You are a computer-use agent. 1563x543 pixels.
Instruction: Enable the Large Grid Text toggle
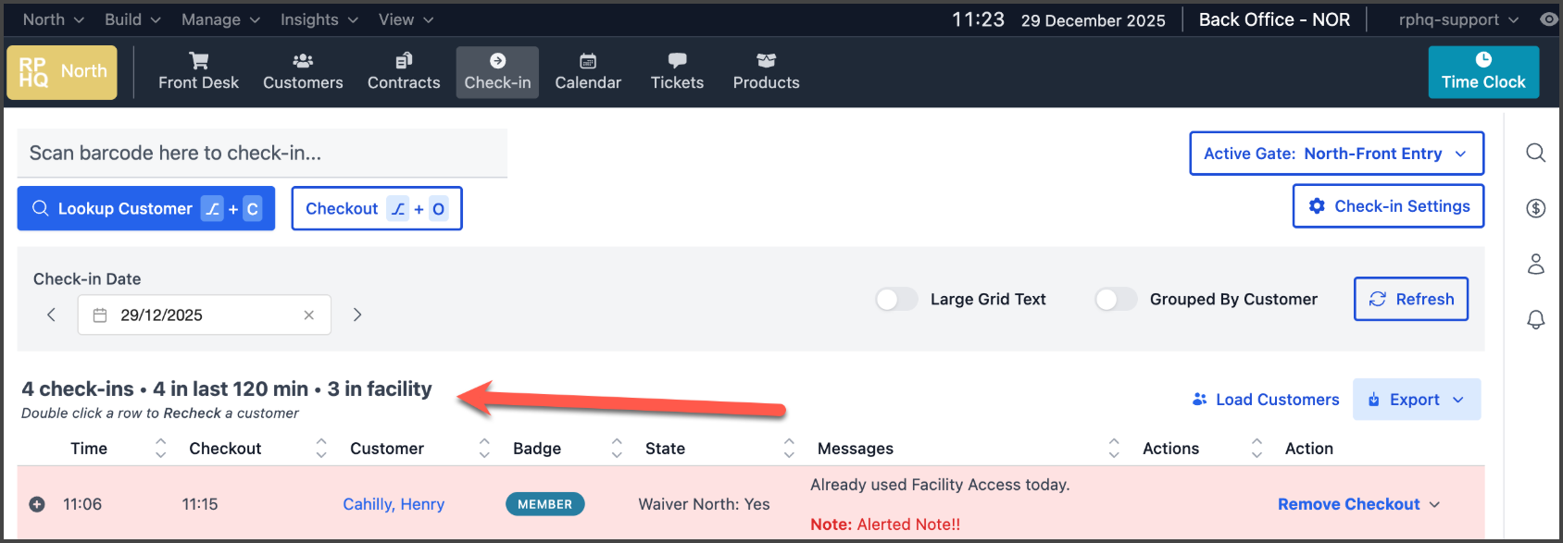coord(895,299)
